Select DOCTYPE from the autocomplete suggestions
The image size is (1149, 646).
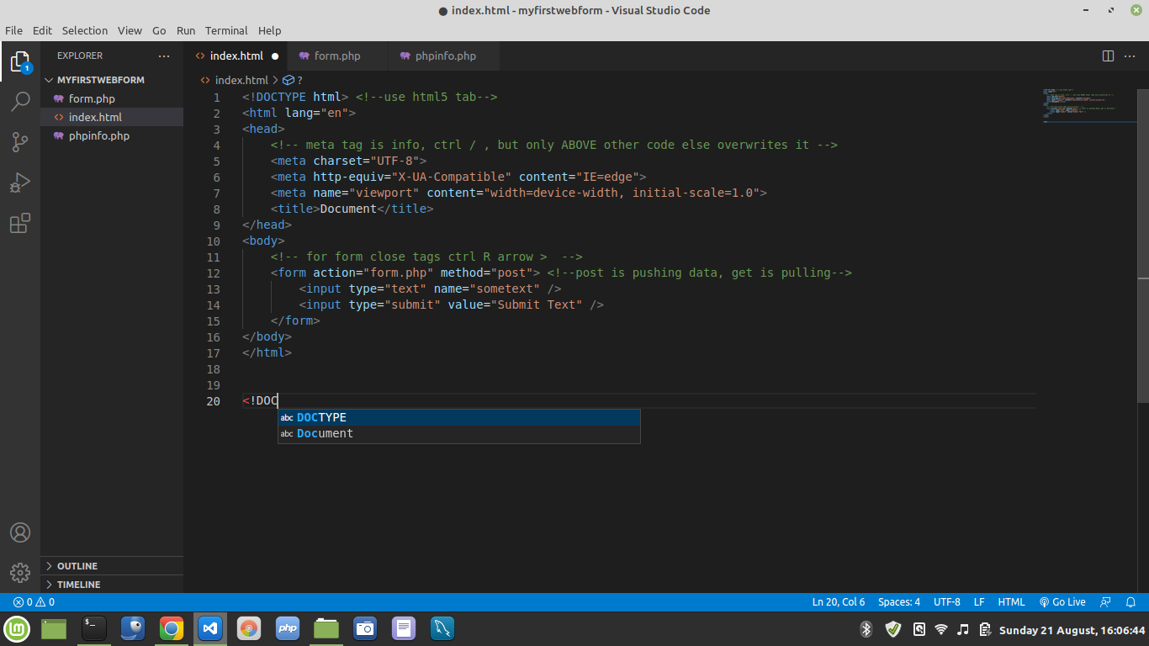point(321,417)
